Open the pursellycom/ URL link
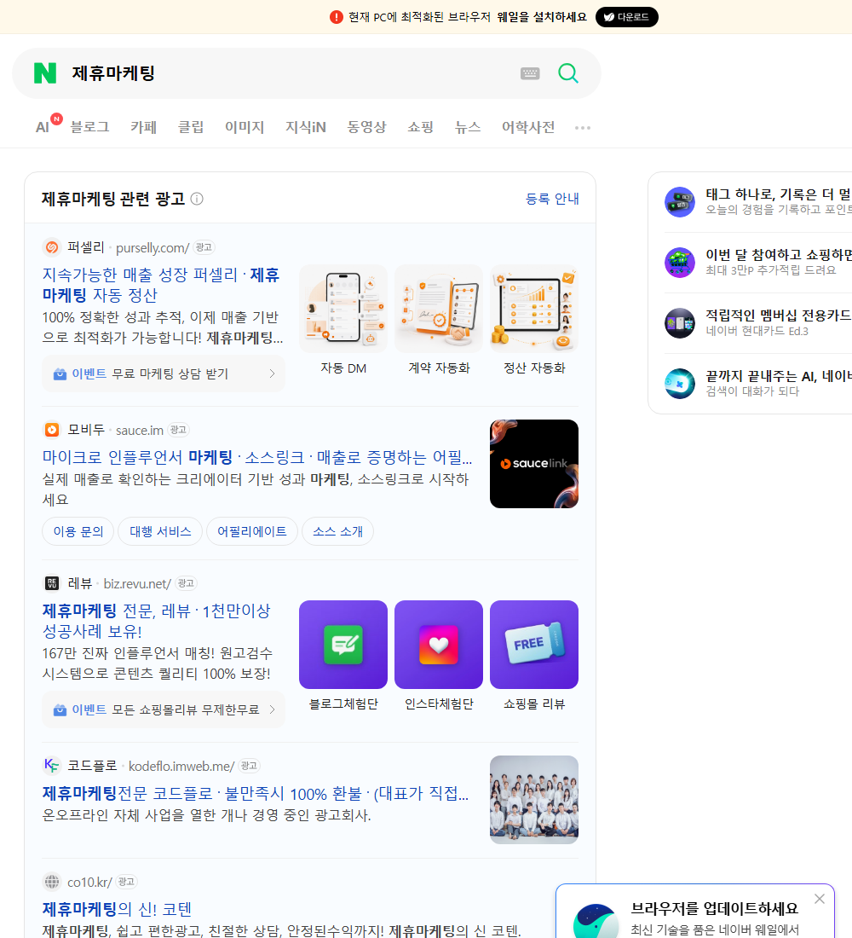The width and height of the screenshot is (852, 938). point(153,247)
